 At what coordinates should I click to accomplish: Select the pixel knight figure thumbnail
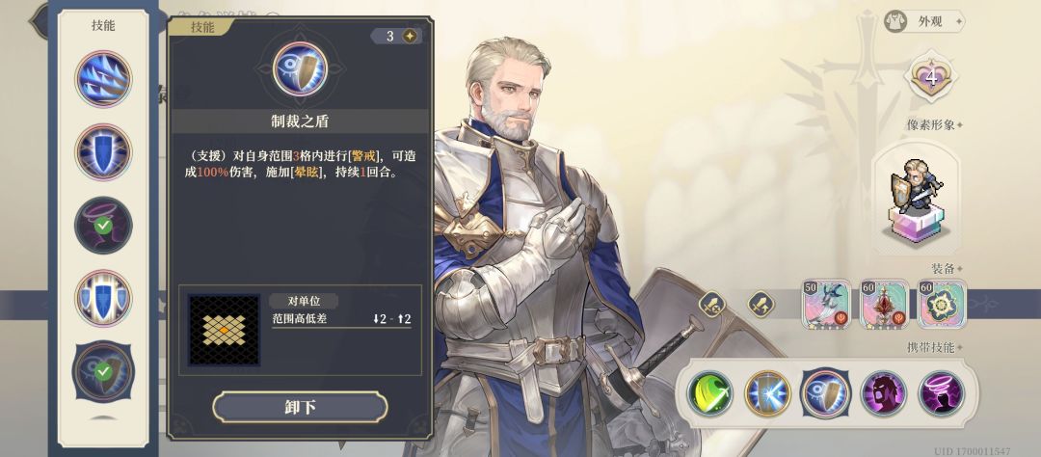click(917, 198)
